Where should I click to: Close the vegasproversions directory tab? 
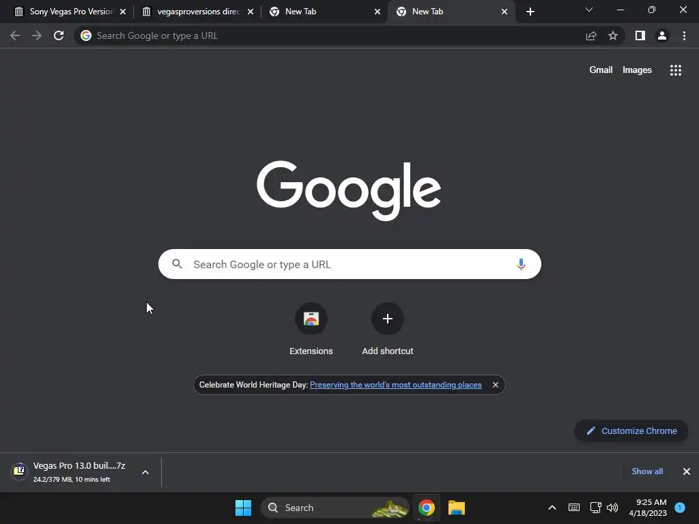(251, 12)
